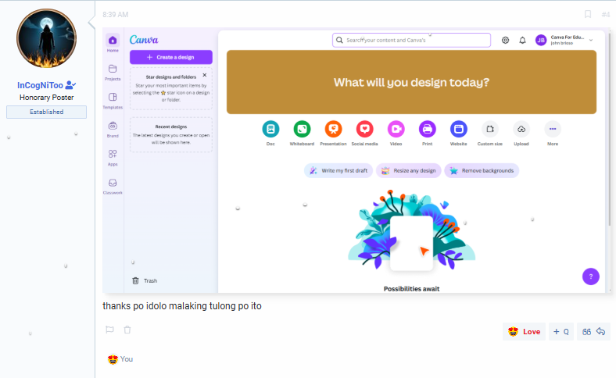This screenshot has width=616, height=378.
Task: Open Trash in Canva panel
Action: (145, 280)
